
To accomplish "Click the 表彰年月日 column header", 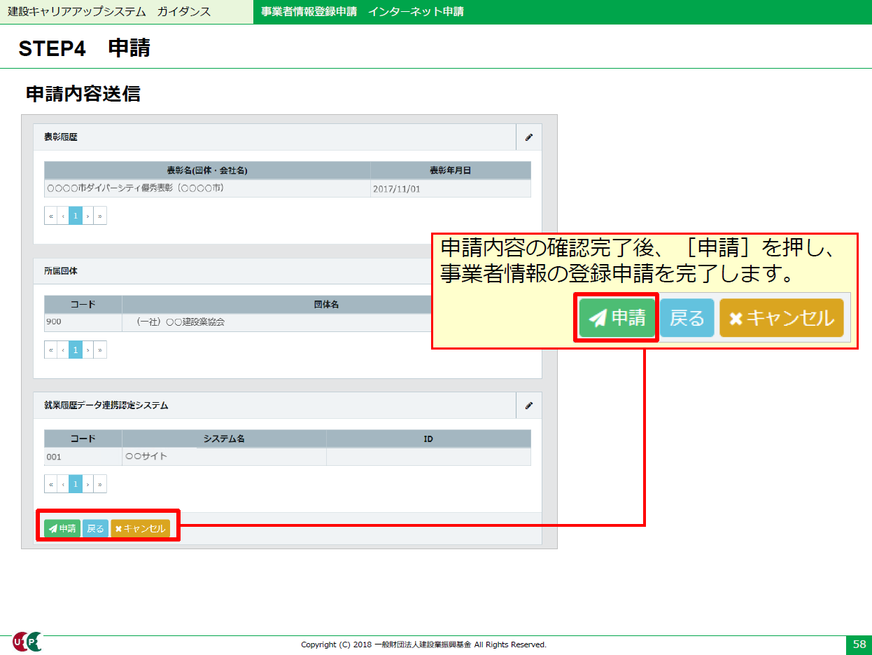I will point(451,171).
